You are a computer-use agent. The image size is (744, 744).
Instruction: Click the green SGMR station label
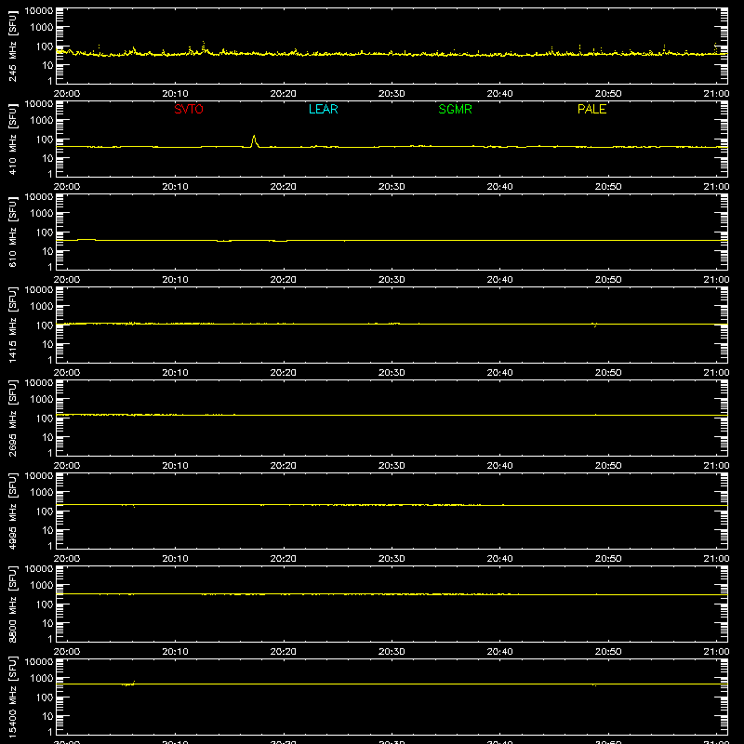[x=455, y=109]
